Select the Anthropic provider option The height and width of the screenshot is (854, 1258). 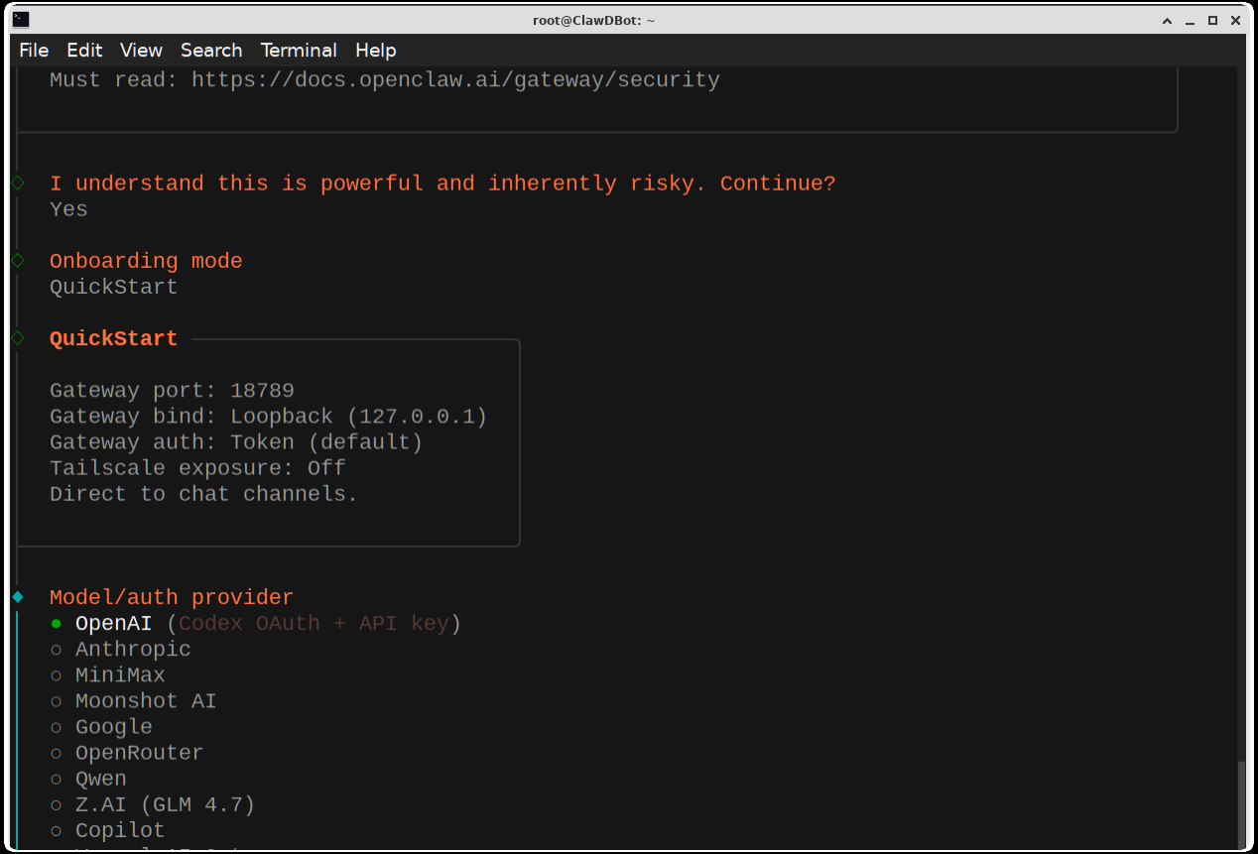(120, 649)
